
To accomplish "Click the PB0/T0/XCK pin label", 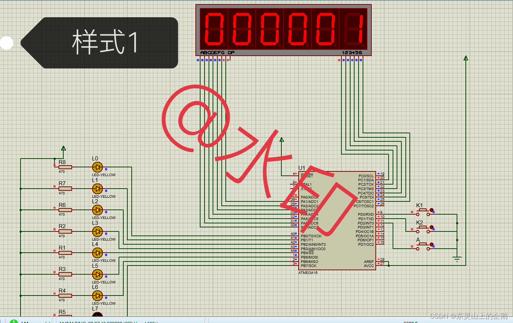I will point(311,236).
